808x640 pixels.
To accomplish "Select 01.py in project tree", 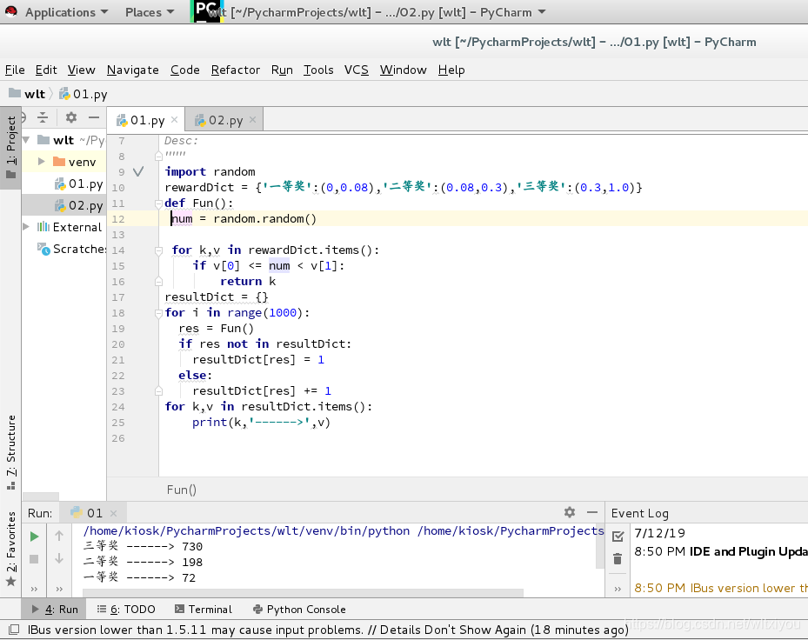I will click(x=79, y=183).
